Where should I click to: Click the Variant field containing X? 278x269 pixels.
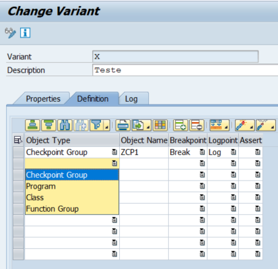click(x=175, y=57)
